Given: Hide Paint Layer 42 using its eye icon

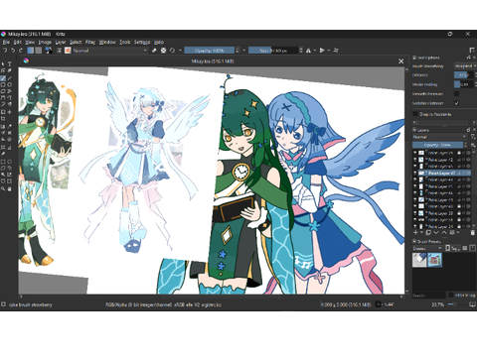Looking at the screenshot, I should tap(415, 160).
